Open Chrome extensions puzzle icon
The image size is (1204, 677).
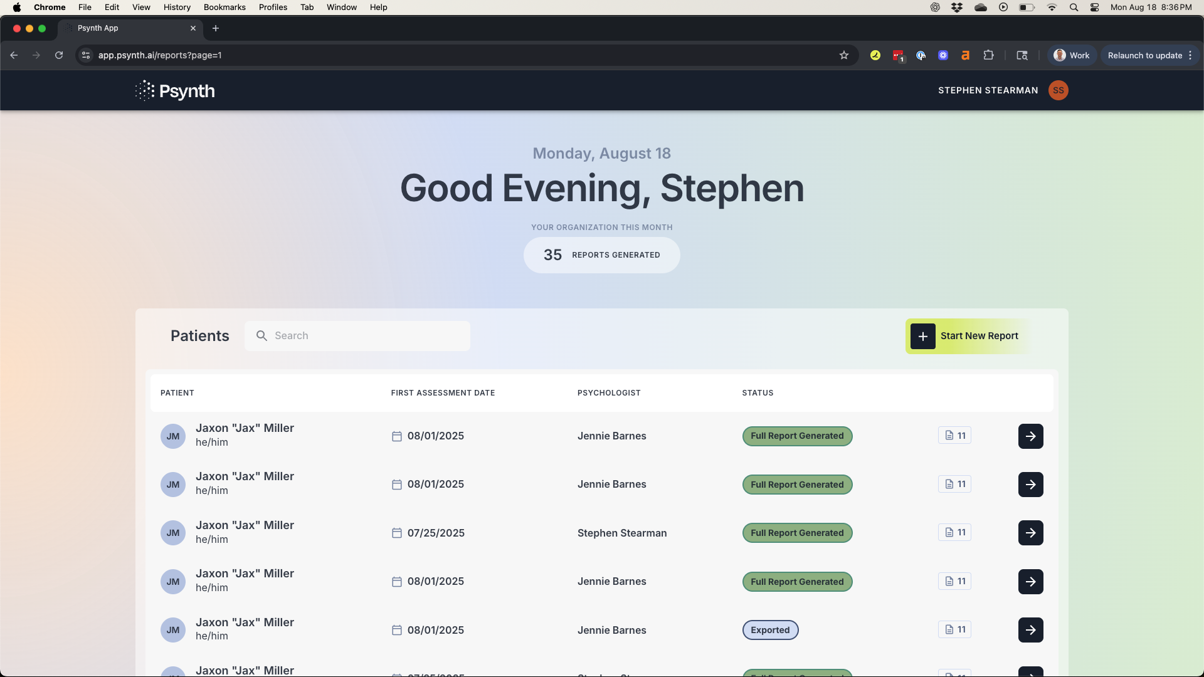click(x=988, y=55)
